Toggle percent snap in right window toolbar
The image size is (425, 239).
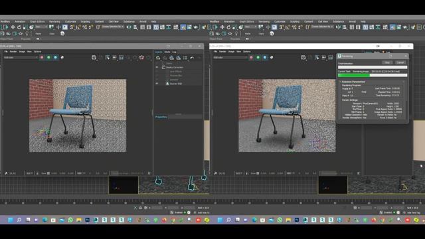point(294,27)
